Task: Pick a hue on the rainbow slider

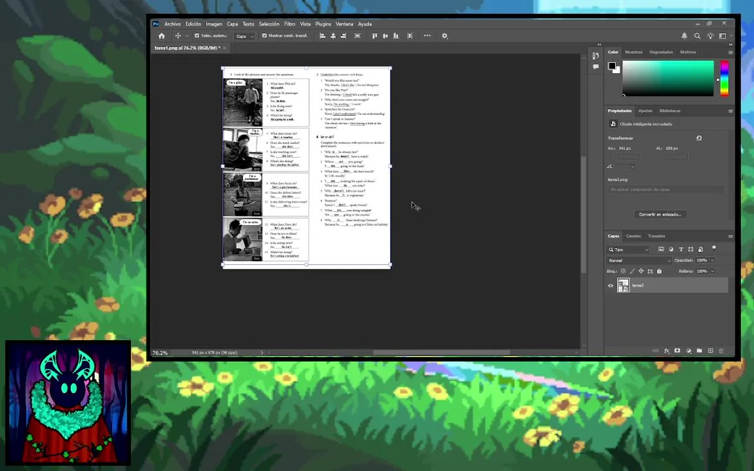Action: click(x=724, y=78)
